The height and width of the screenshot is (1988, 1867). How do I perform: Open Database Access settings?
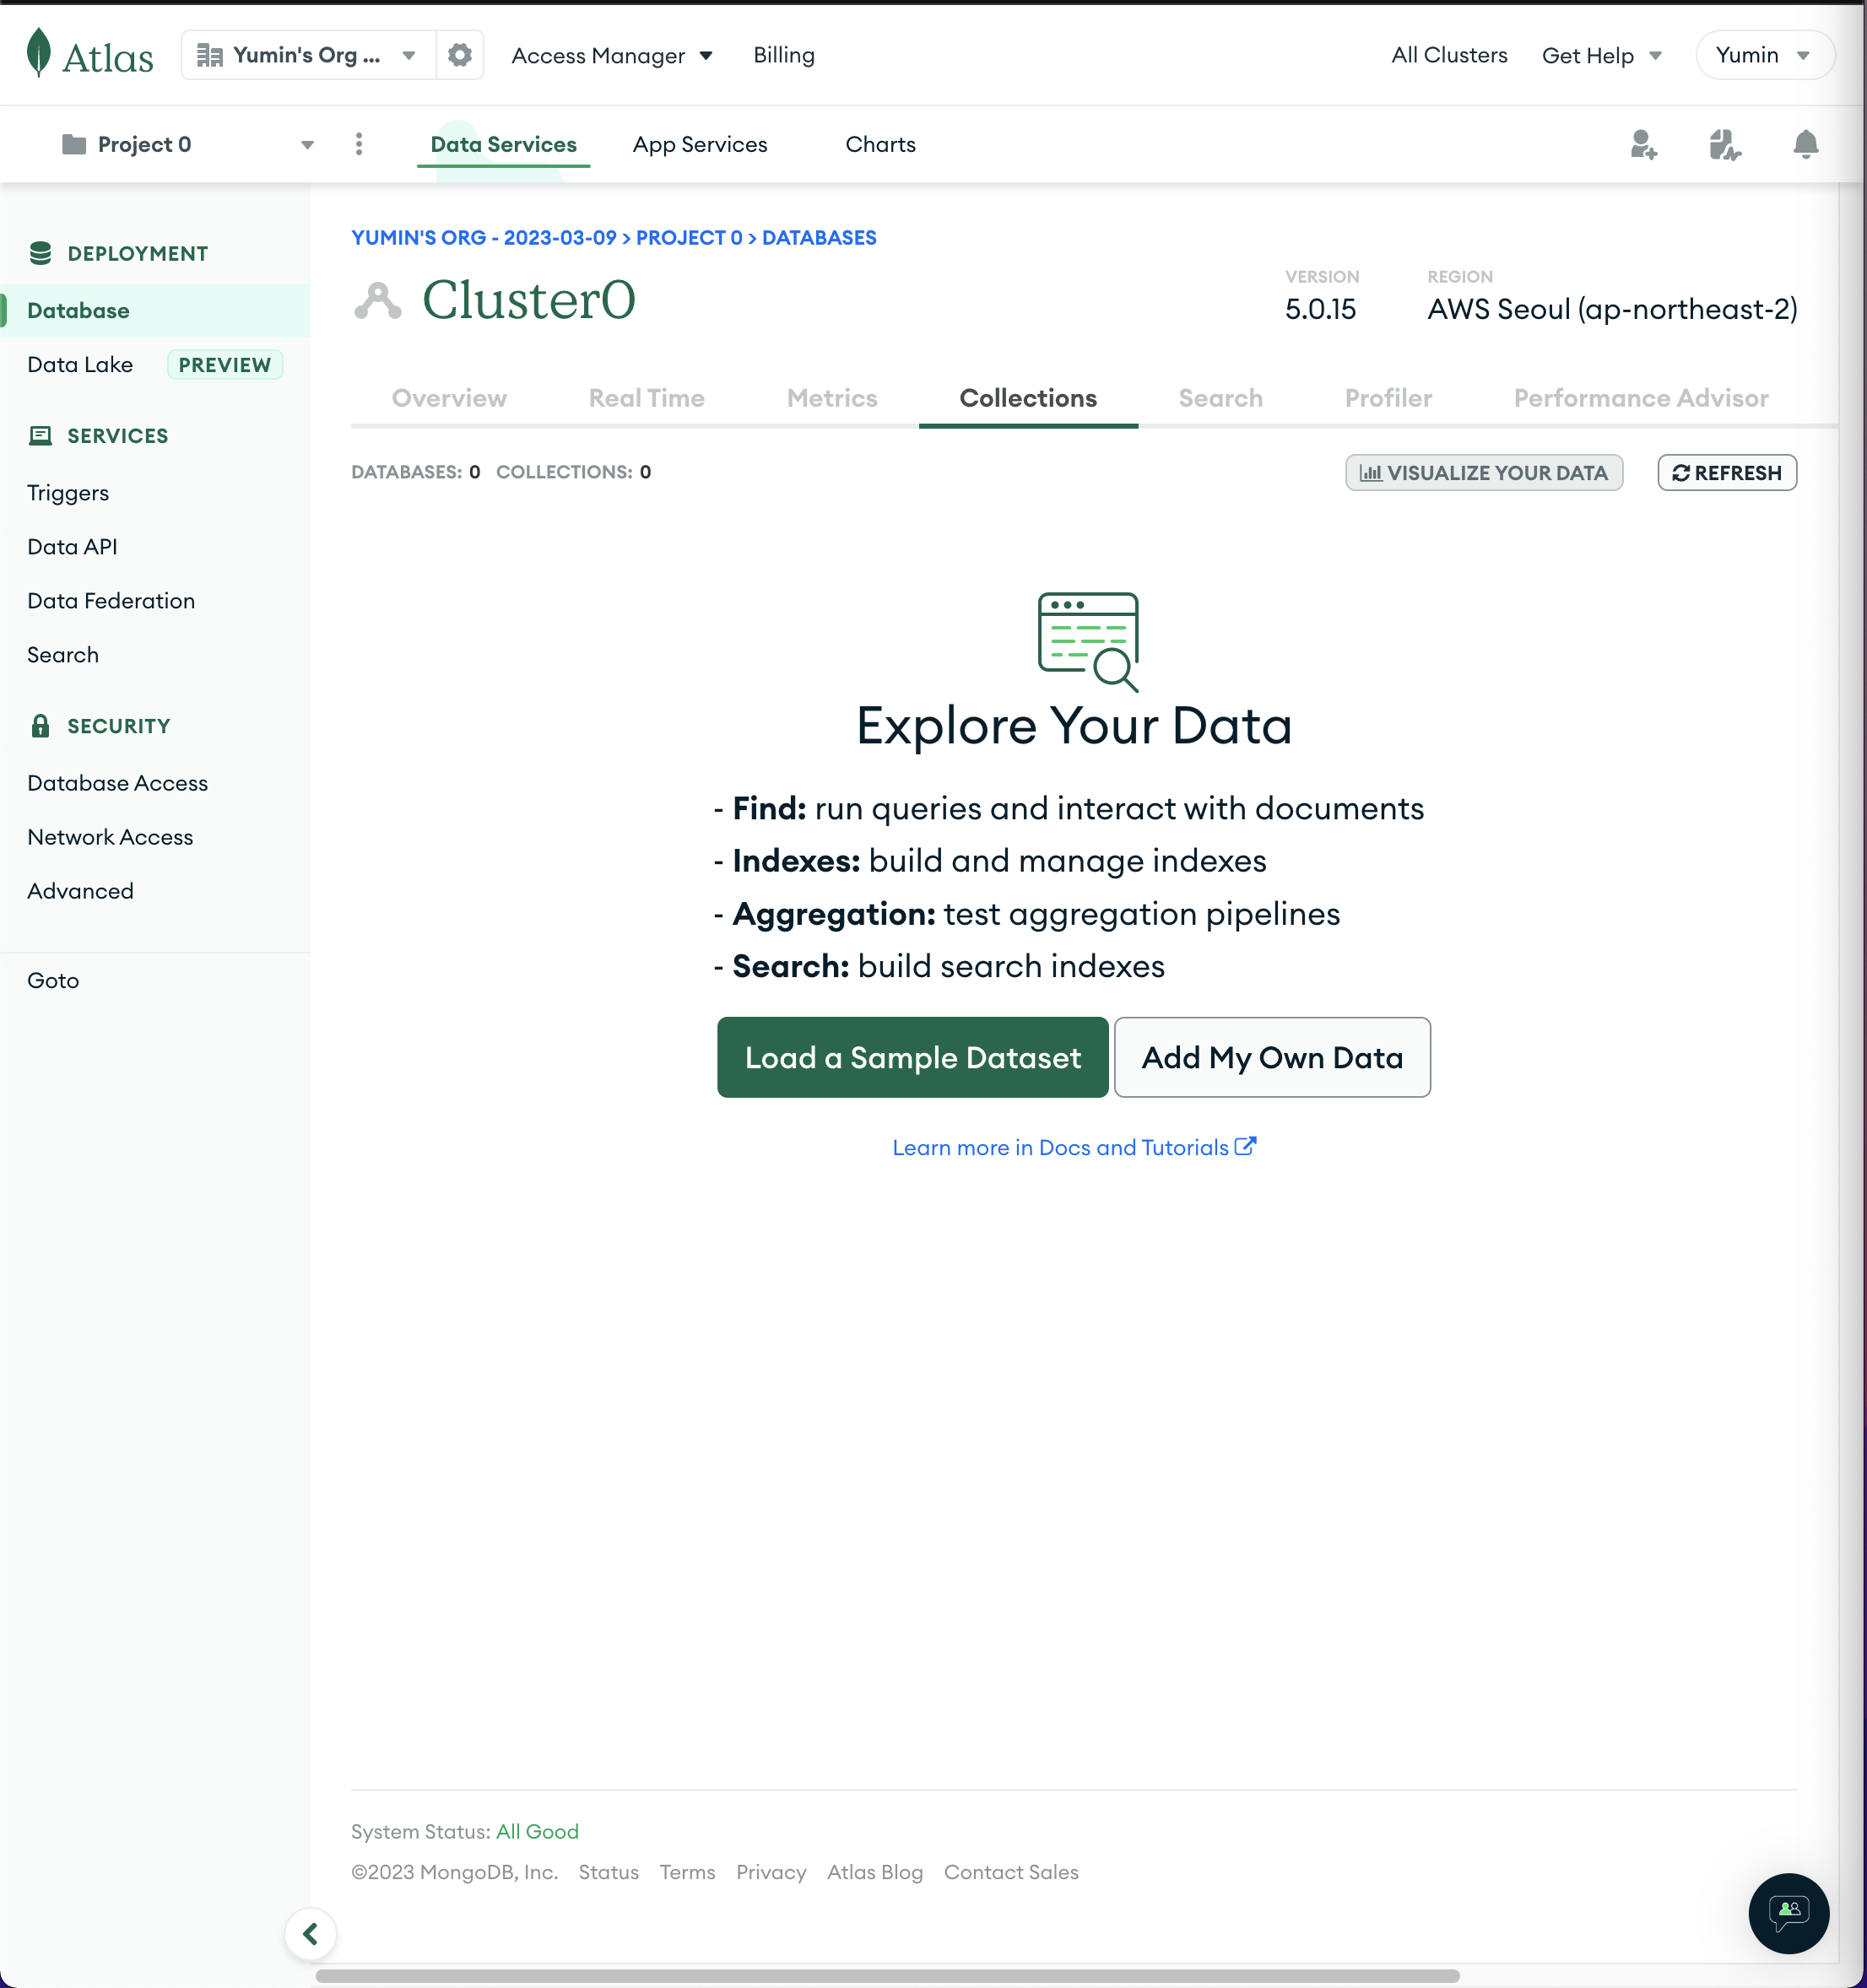coord(117,783)
